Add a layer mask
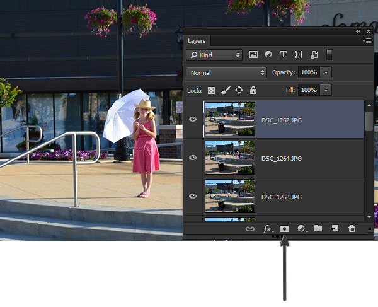 point(284,229)
